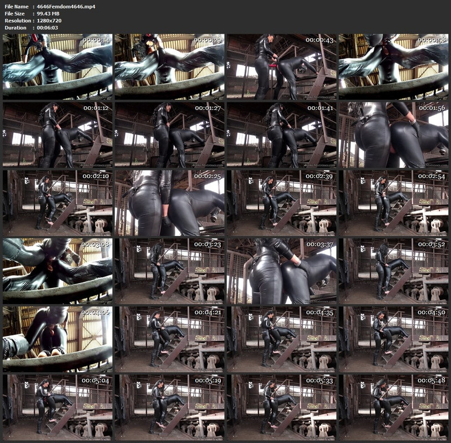Select the thumbnail stamped 00:03:08
Screen dimensions: 451x443
pos(58,271)
